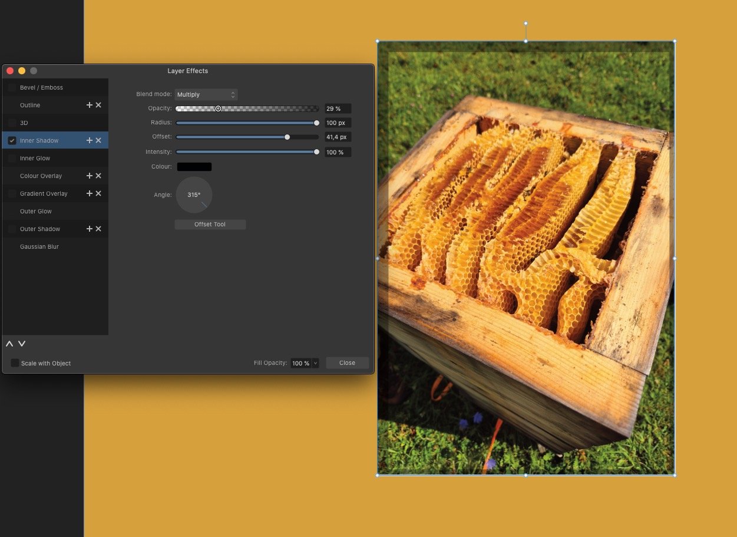The width and height of the screenshot is (737, 537).
Task: Add another Outline effect with its plus icon
Action: tap(90, 105)
